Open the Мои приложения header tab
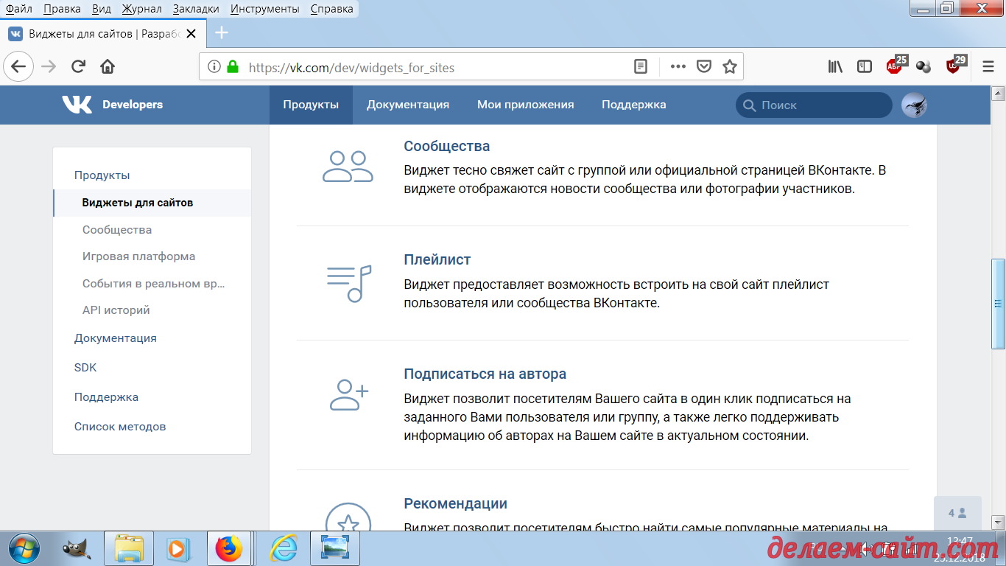The image size is (1006, 566). point(525,105)
